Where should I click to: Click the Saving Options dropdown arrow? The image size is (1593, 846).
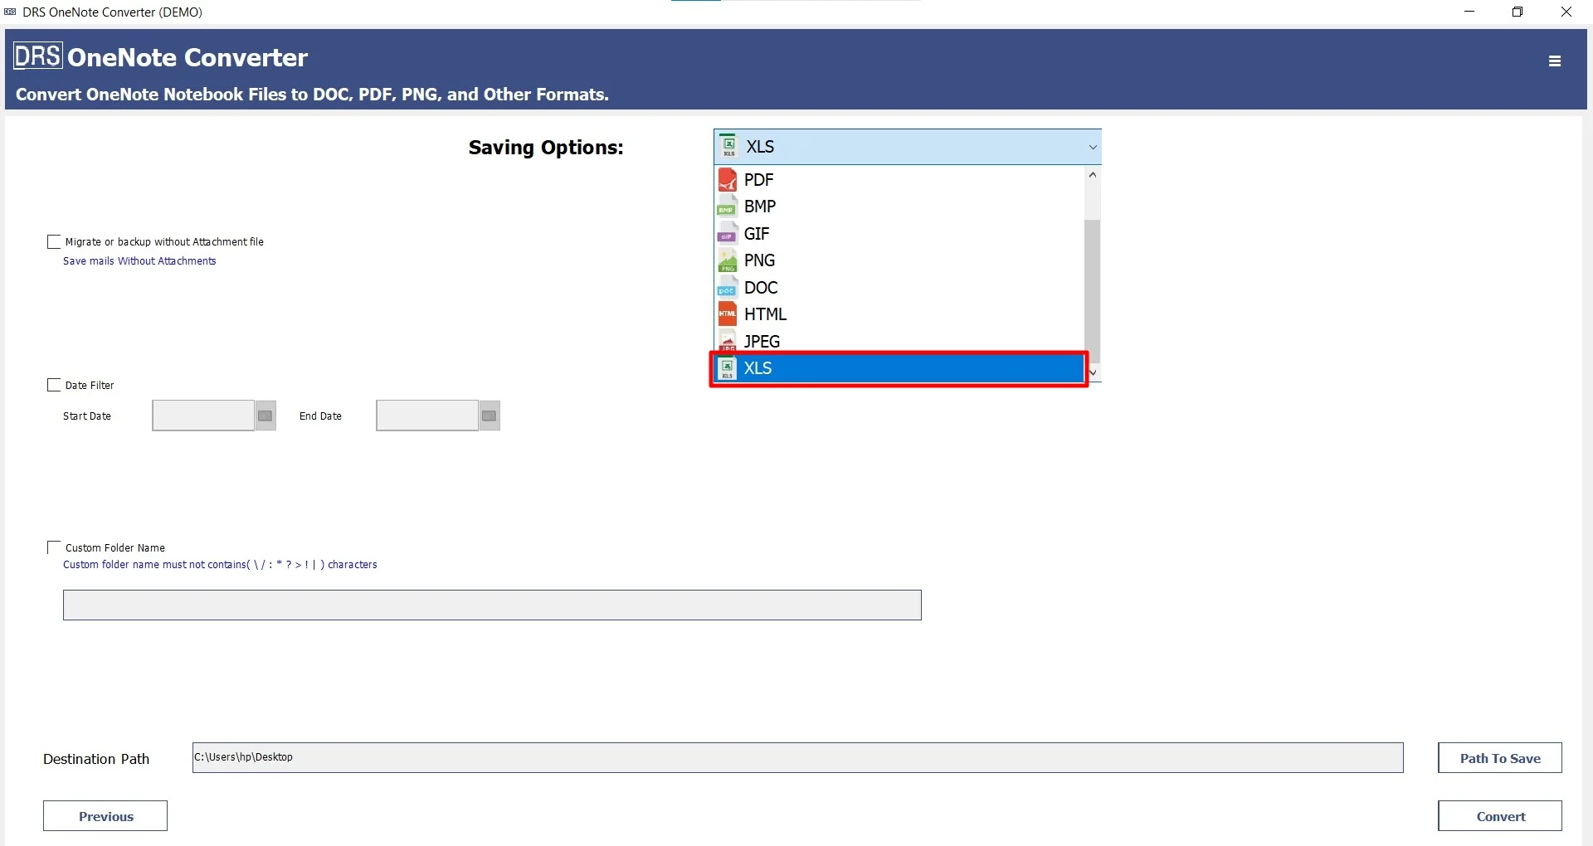point(1093,147)
